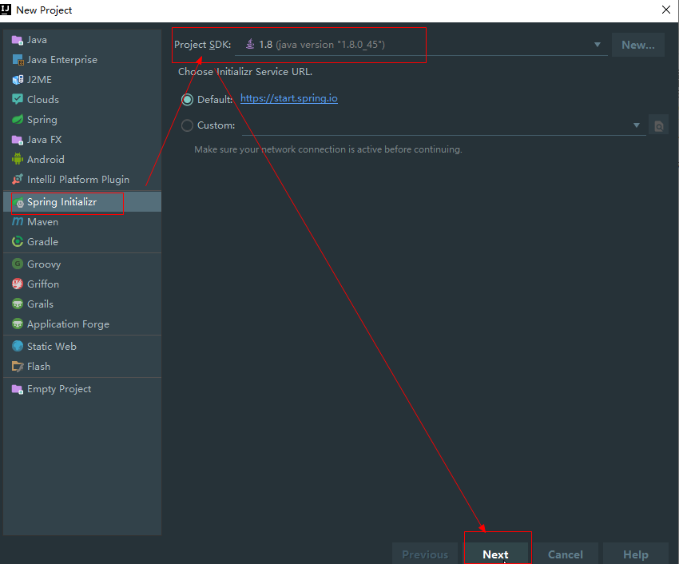The image size is (679, 564).
Task: Click the Static Web globe icon
Action: tap(18, 346)
